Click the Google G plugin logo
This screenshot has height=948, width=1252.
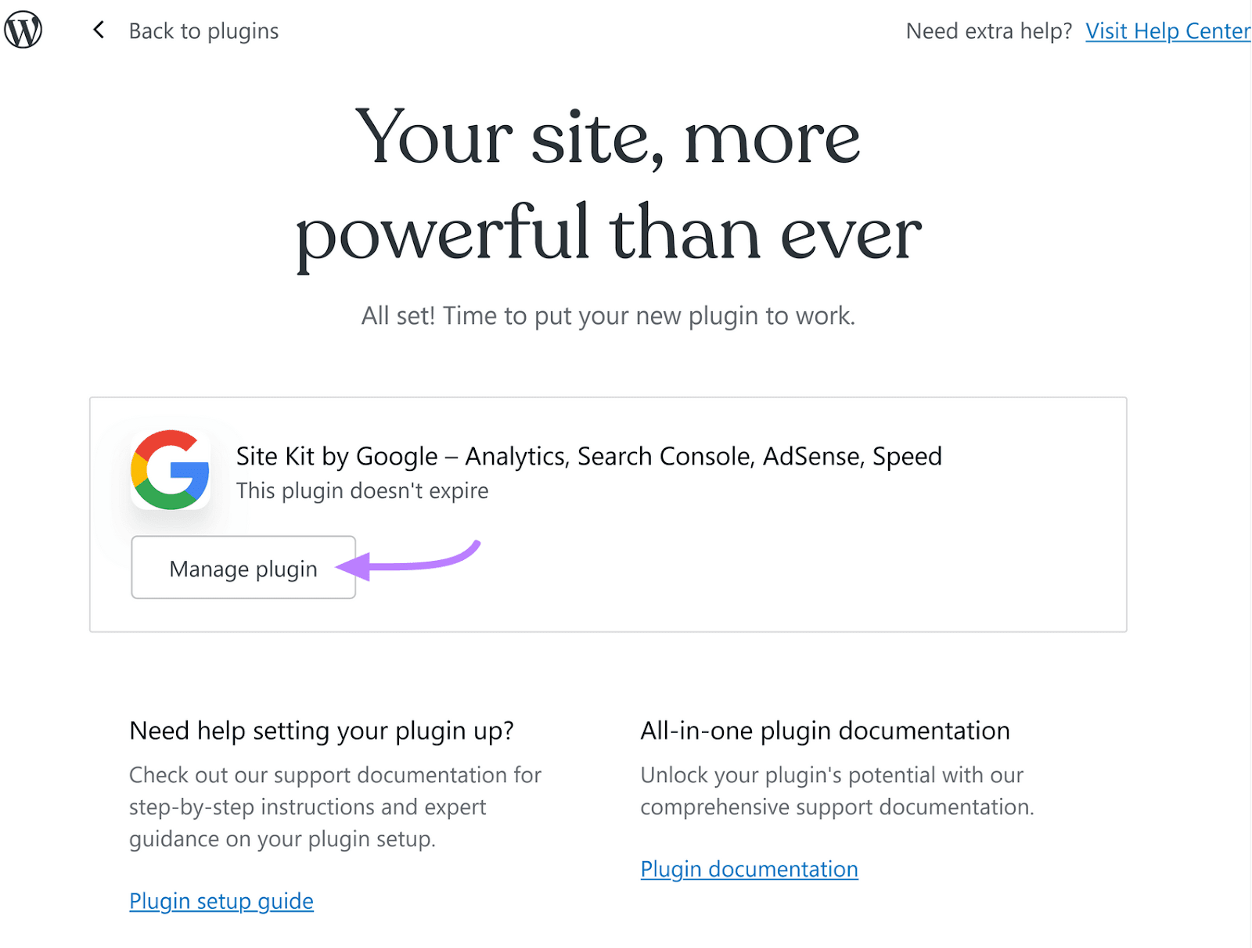pos(171,469)
